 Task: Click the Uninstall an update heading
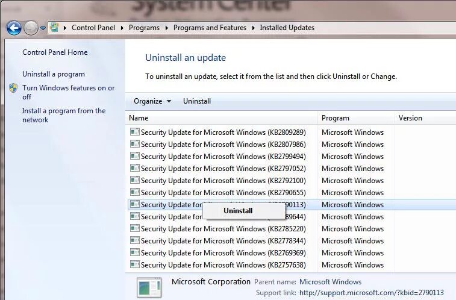click(x=186, y=58)
